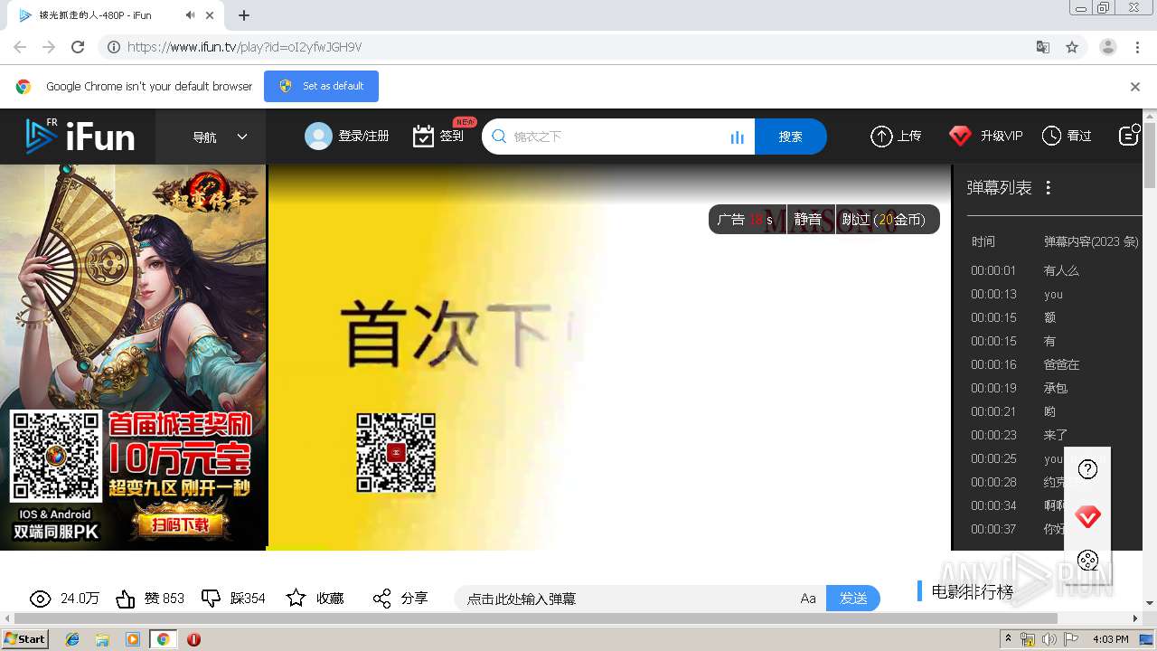Open the message list icon in header
This screenshot has width=1157, height=651.
click(x=1129, y=136)
